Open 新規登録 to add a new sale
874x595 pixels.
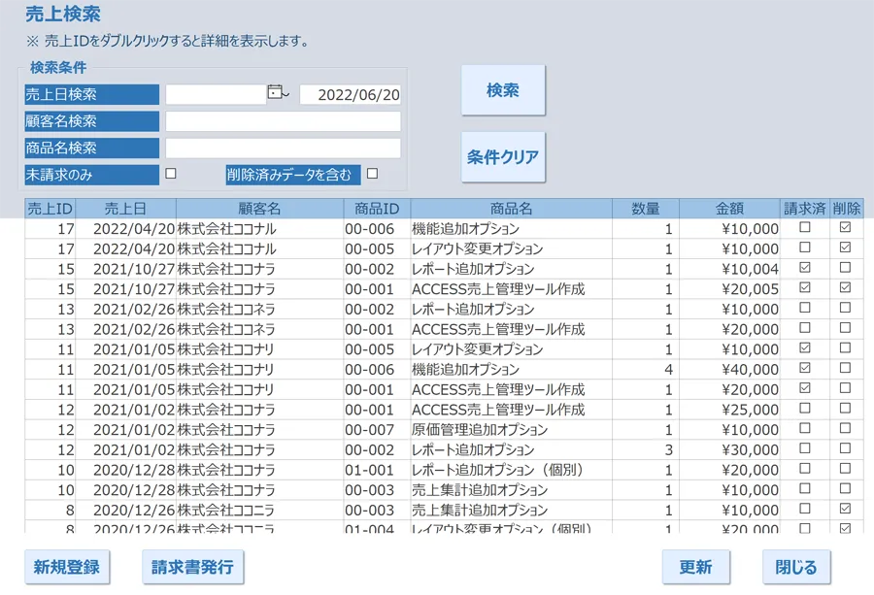click(x=67, y=567)
